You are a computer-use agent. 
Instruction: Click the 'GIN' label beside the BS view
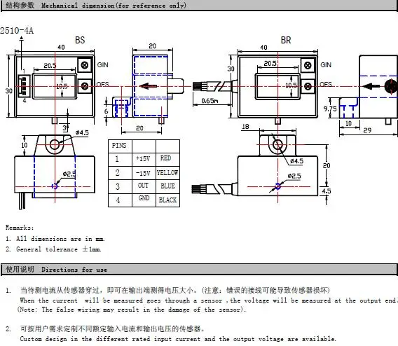coord(103,65)
